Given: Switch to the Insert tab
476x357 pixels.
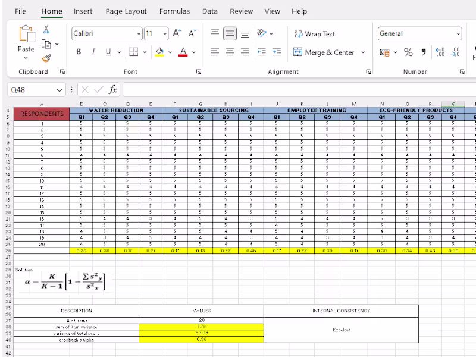Looking at the screenshot, I should point(83,11).
